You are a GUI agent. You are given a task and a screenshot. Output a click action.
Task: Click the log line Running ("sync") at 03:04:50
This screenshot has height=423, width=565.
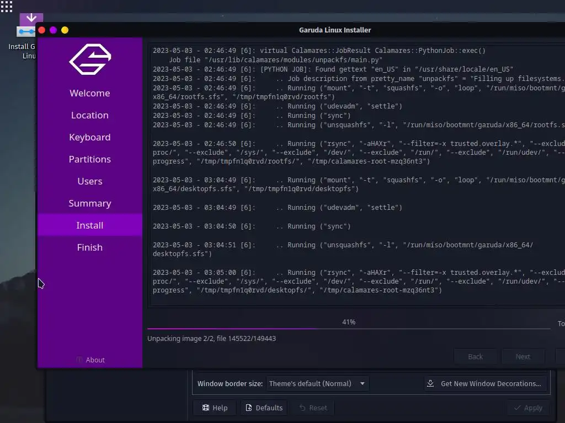click(252, 226)
